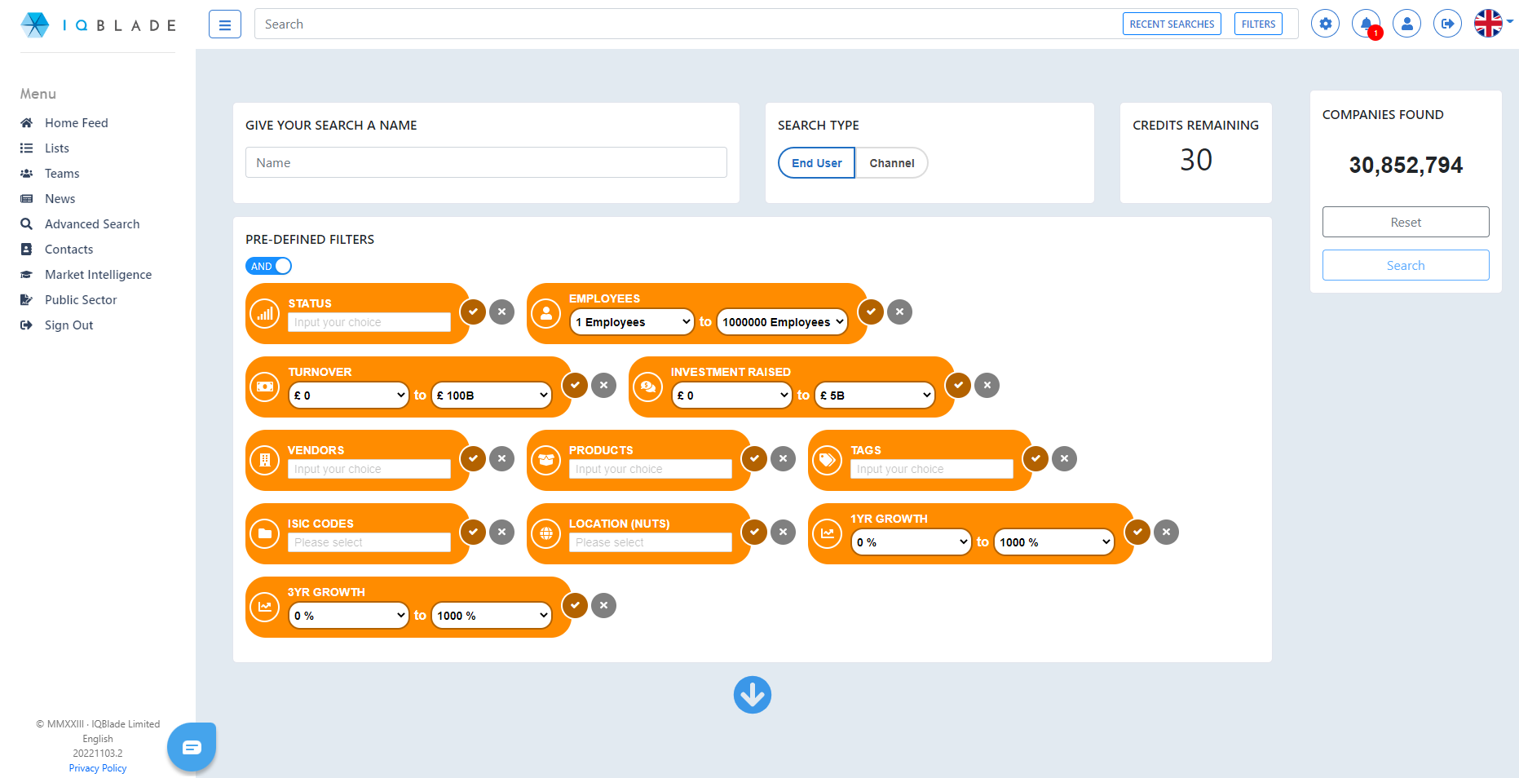This screenshot has height=778, width=1519.
Task: Click the search Name input field
Action: [486, 162]
